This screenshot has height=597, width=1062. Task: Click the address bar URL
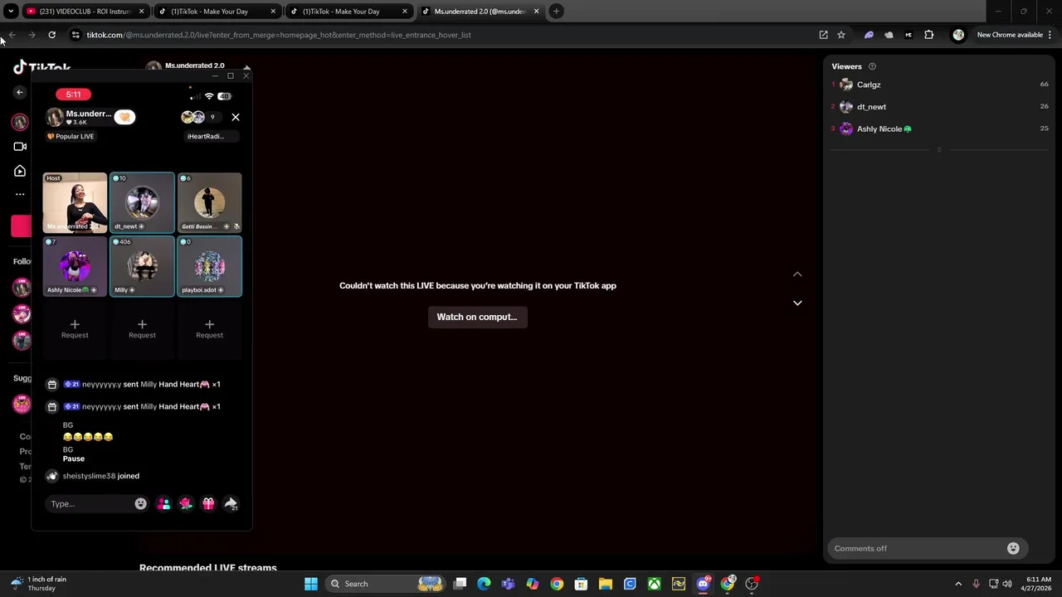[279, 35]
